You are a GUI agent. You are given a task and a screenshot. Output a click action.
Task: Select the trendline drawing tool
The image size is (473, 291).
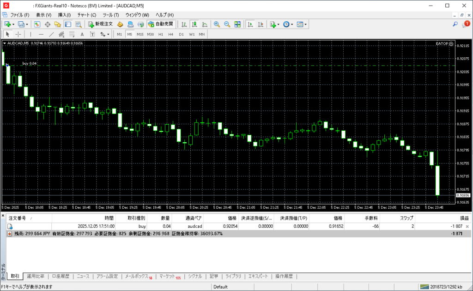[x=51, y=34]
